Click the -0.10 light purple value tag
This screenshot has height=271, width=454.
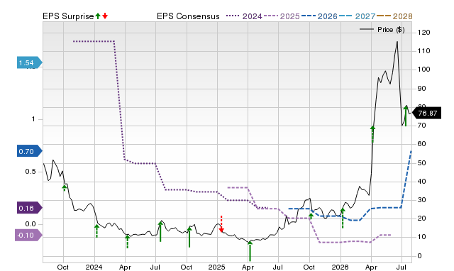(x=28, y=235)
